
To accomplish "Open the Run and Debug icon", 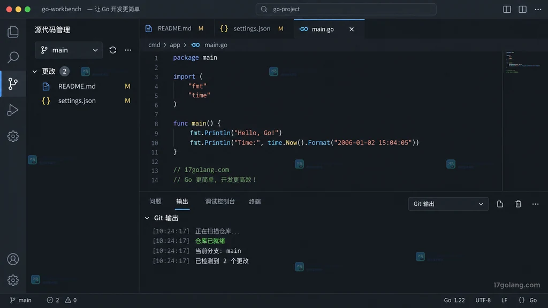I will 13,110.
